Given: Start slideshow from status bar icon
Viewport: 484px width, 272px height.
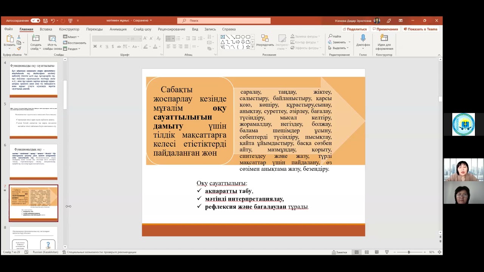Looking at the screenshot, I should (x=387, y=252).
